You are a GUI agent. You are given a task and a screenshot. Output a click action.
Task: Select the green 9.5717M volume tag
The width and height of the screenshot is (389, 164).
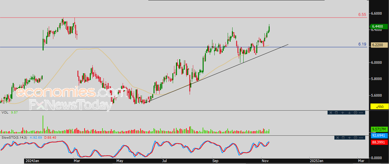point(379,129)
